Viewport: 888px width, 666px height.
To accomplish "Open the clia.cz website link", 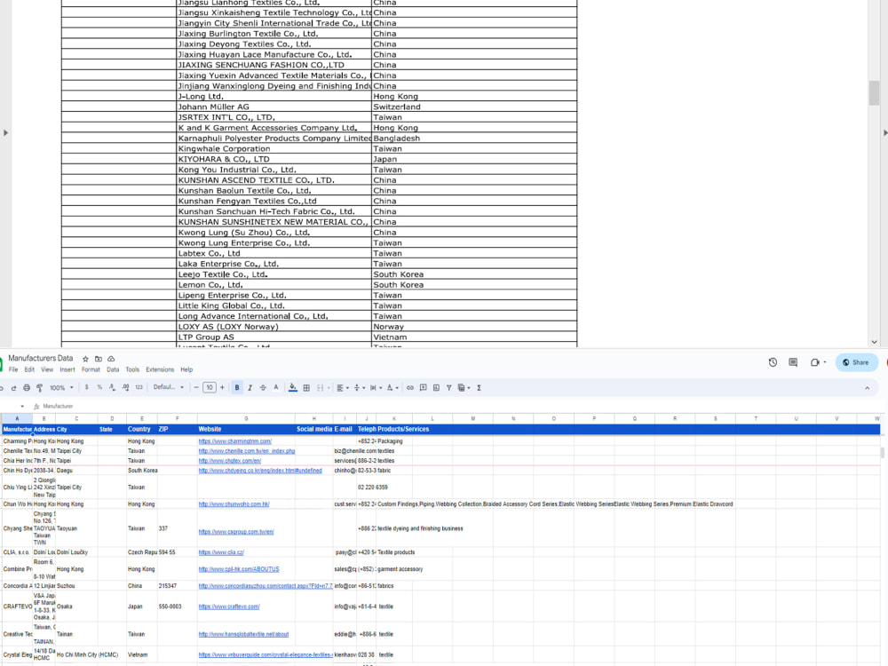I will pyautogui.click(x=221, y=552).
